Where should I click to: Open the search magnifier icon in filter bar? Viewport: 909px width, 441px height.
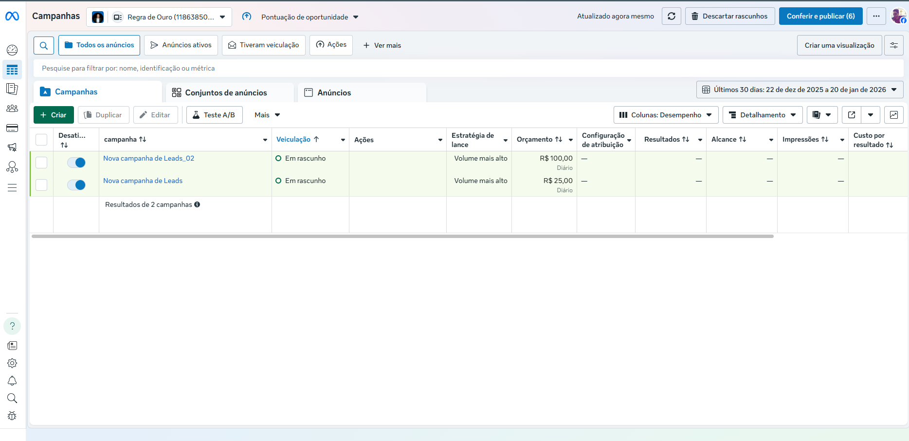click(44, 45)
